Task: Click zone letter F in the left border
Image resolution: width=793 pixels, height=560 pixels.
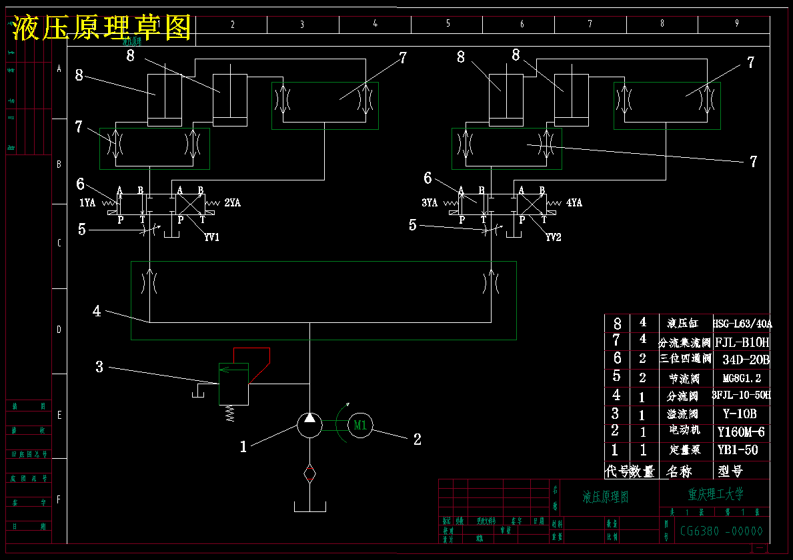Action: coord(59,500)
